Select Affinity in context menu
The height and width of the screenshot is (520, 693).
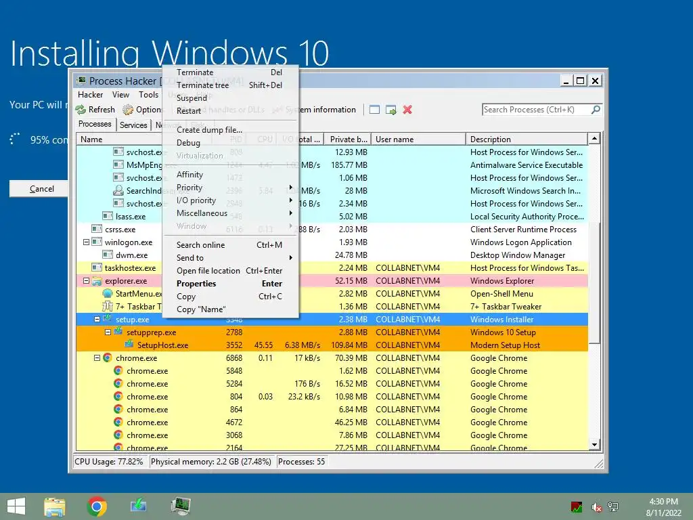[230, 175]
